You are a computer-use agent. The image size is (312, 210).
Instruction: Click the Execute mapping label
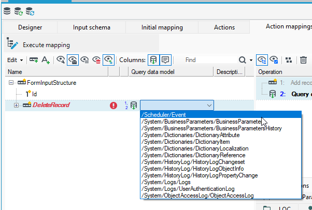(x=46, y=45)
